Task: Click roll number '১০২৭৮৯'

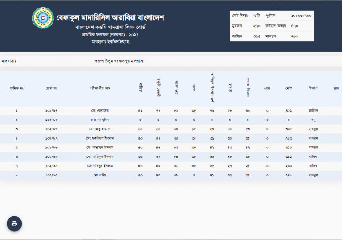Action: point(52,157)
